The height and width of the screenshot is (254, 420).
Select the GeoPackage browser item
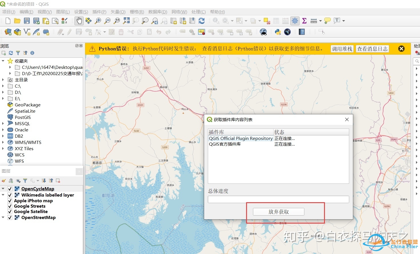[28, 105]
